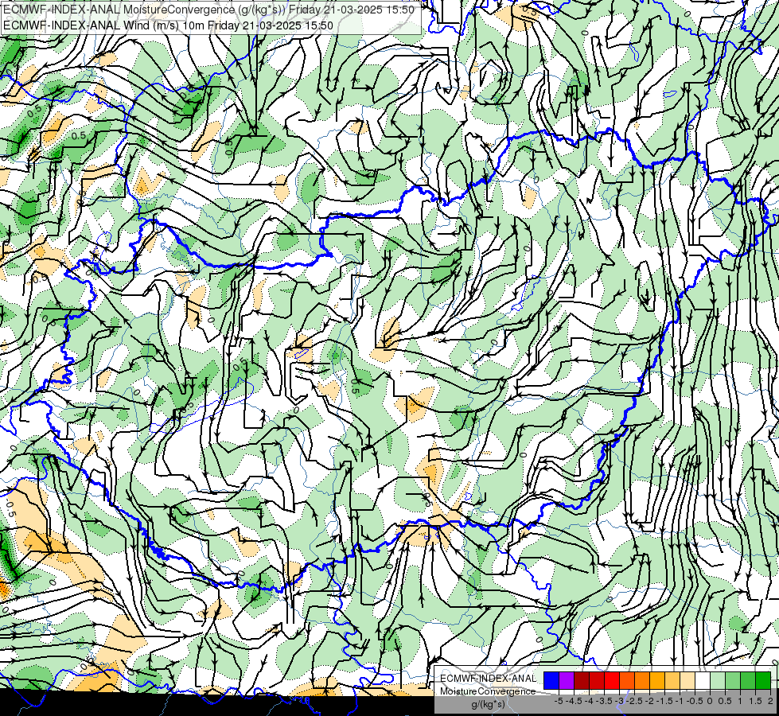Select darkest green swatch between 1.5 and 2
Image resolution: width=779 pixels, height=716 pixels.
tap(763, 680)
